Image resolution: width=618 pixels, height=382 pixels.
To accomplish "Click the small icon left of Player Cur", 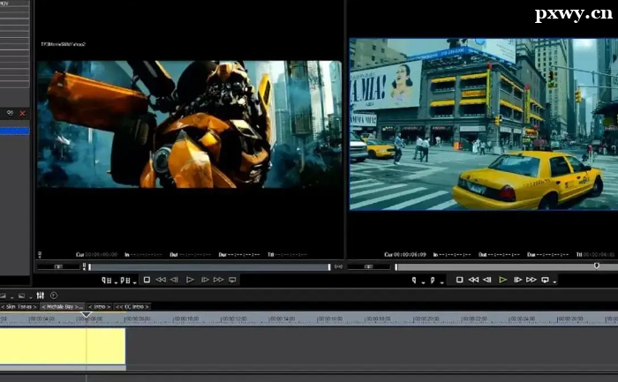I will (40, 255).
